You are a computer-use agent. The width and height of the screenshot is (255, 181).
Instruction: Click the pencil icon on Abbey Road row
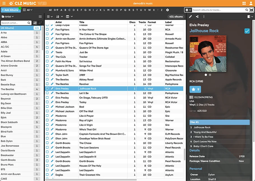click(52, 79)
